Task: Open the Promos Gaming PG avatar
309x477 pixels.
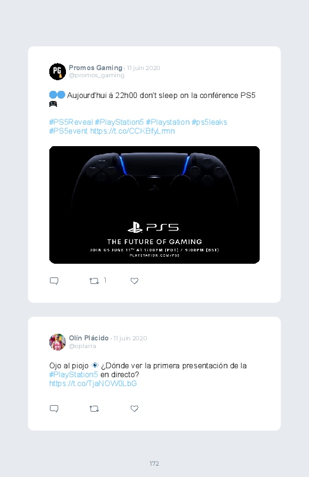Action: (x=58, y=71)
